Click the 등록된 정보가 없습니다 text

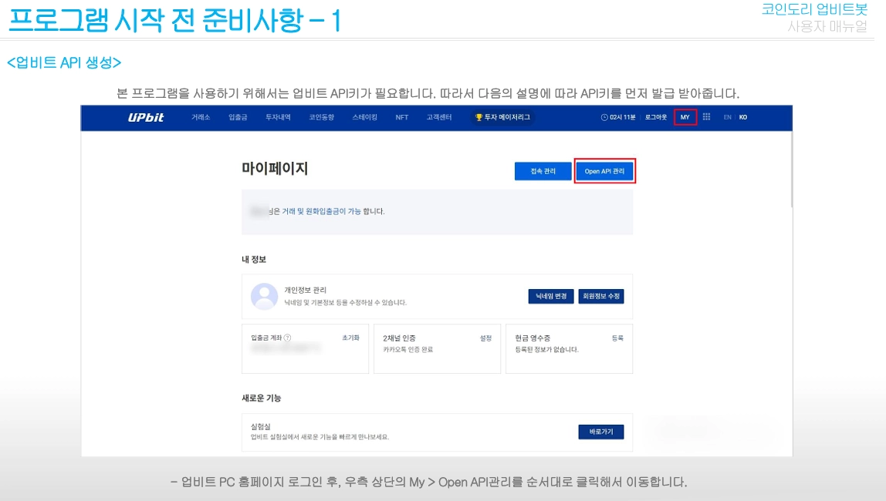[547, 350]
